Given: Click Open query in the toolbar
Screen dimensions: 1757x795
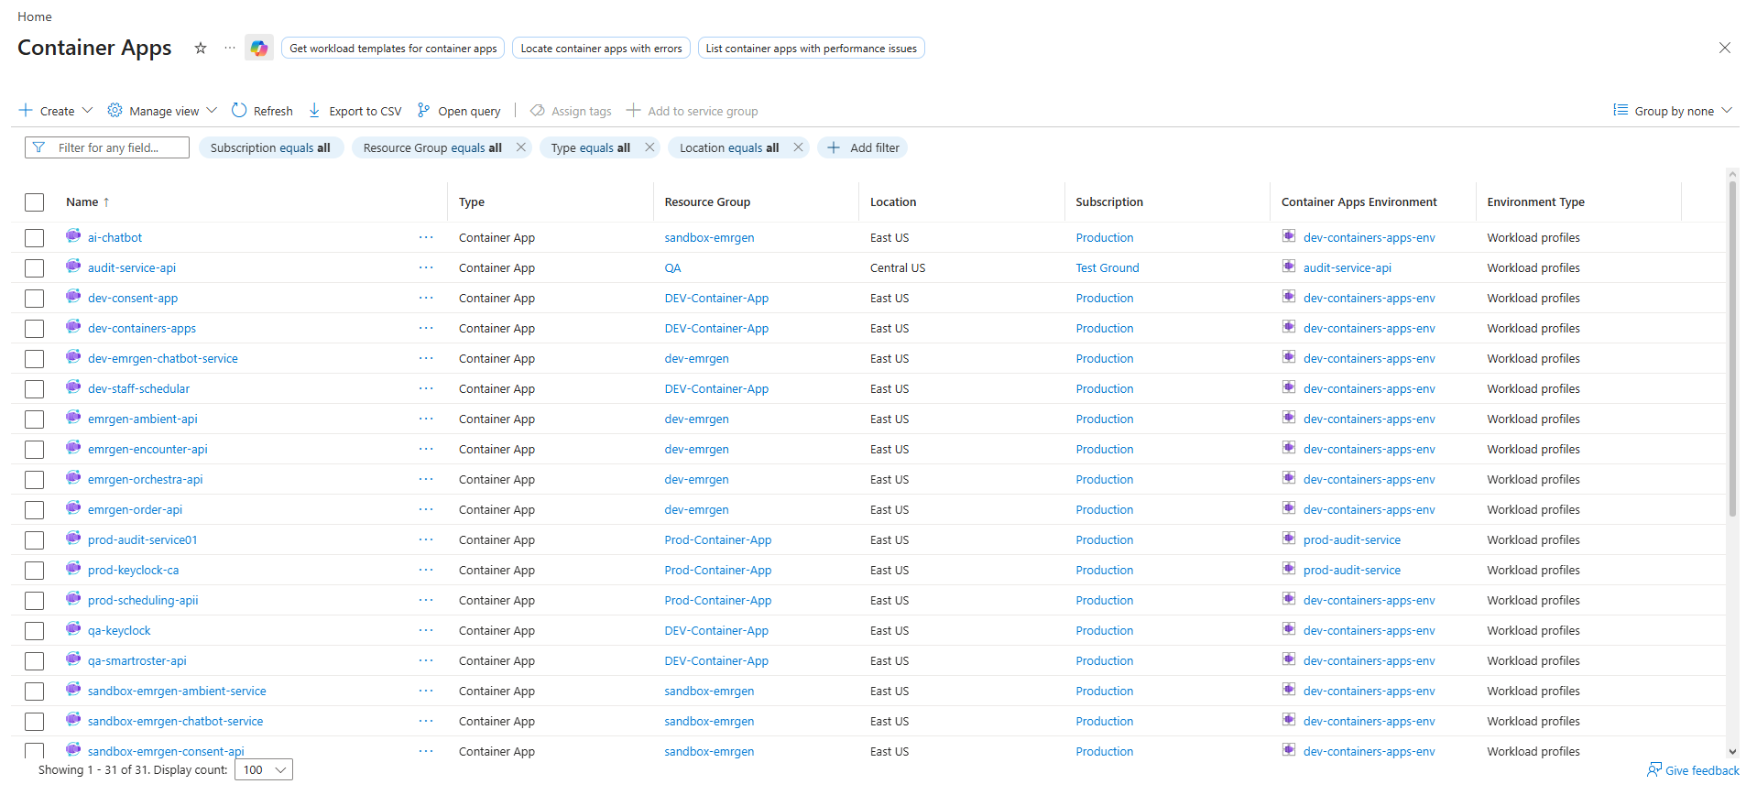Looking at the screenshot, I should pyautogui.click(x=458, y=111).
